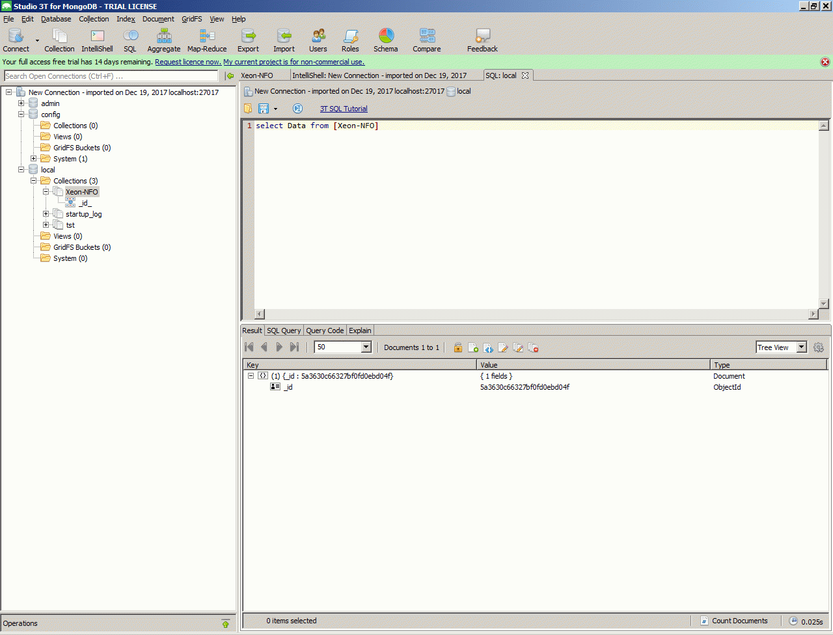833x635 pixels.
Task: Go to first page of results
Action: pyautogui.click(x=249, y=347)
